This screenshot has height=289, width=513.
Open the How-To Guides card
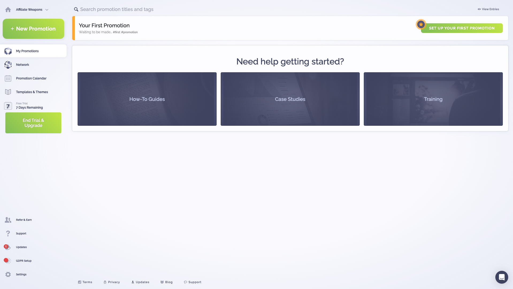[x=147, y=99]
